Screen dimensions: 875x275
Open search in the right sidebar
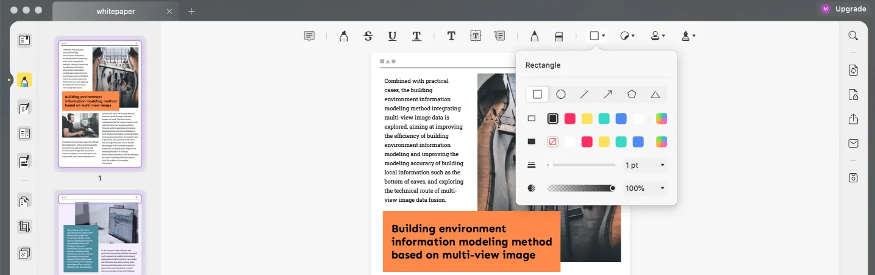point(853,35)
